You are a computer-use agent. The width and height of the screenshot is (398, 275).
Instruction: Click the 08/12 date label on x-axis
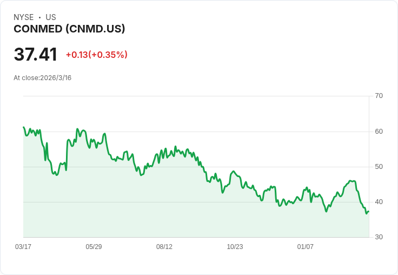click(164, 247)
